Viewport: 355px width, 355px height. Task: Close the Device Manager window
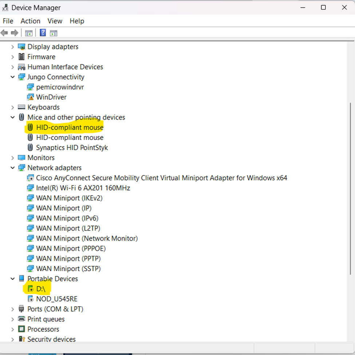[x=344, y=8]
